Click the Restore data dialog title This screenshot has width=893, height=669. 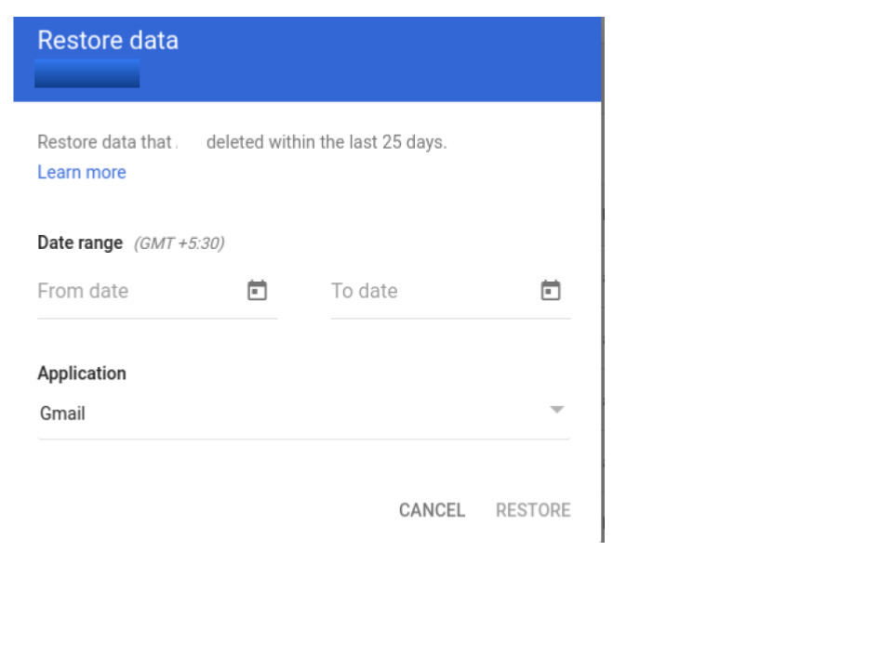(108, 40)
